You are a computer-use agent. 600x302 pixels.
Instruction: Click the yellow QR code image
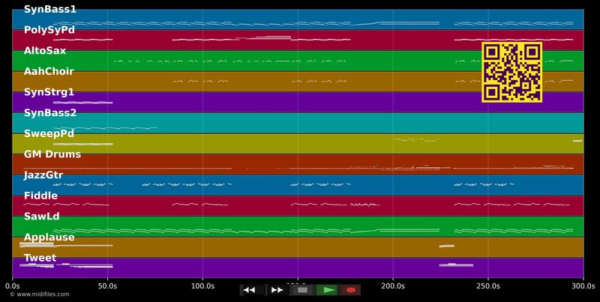coord(511,72)
